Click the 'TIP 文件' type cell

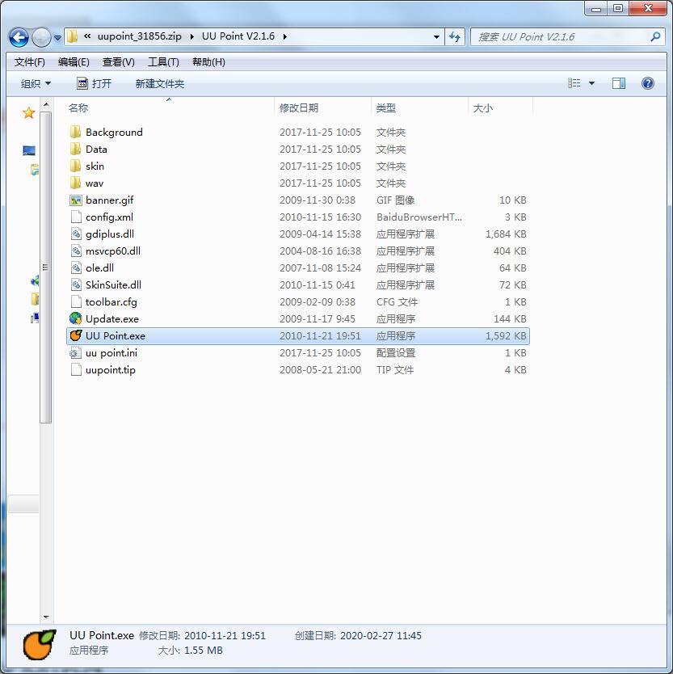[x=395, y=369]
